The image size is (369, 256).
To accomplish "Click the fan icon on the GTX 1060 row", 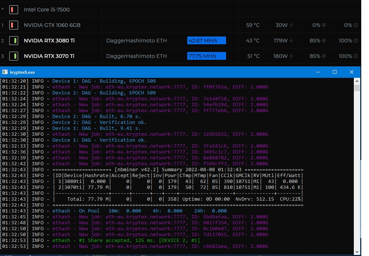I will 324,25.
